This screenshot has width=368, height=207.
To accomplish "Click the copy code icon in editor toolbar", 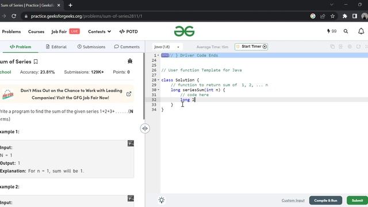I will tap(332, 47).
